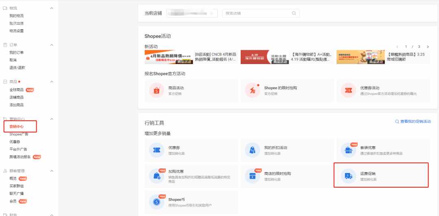Click the search magnifier in 搜索店铺 box
This screenshot has width=439, height=216.
click(x=294, y=13)
